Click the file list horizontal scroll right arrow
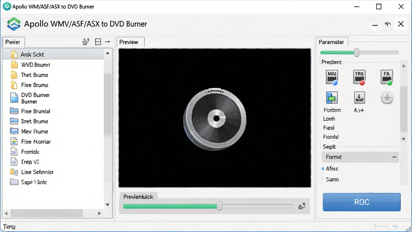Viewport: 412px width, 232px height. pyautogui.click(x=99, y=213)
